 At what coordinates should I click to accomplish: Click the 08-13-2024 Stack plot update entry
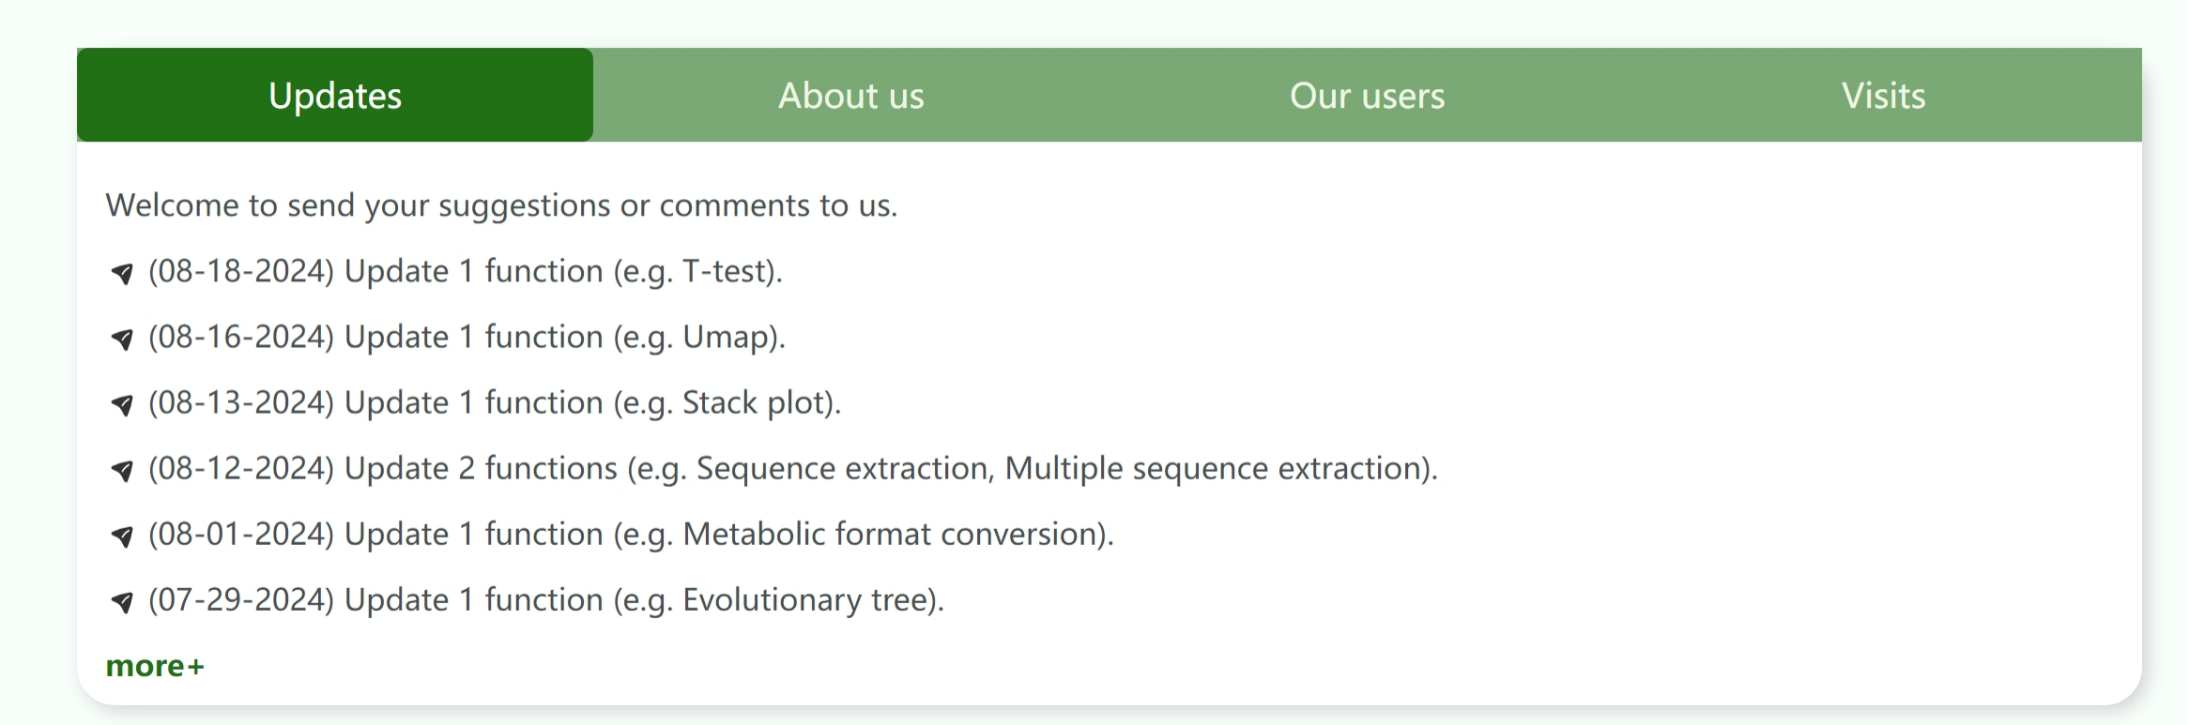(x=495, y=402)
